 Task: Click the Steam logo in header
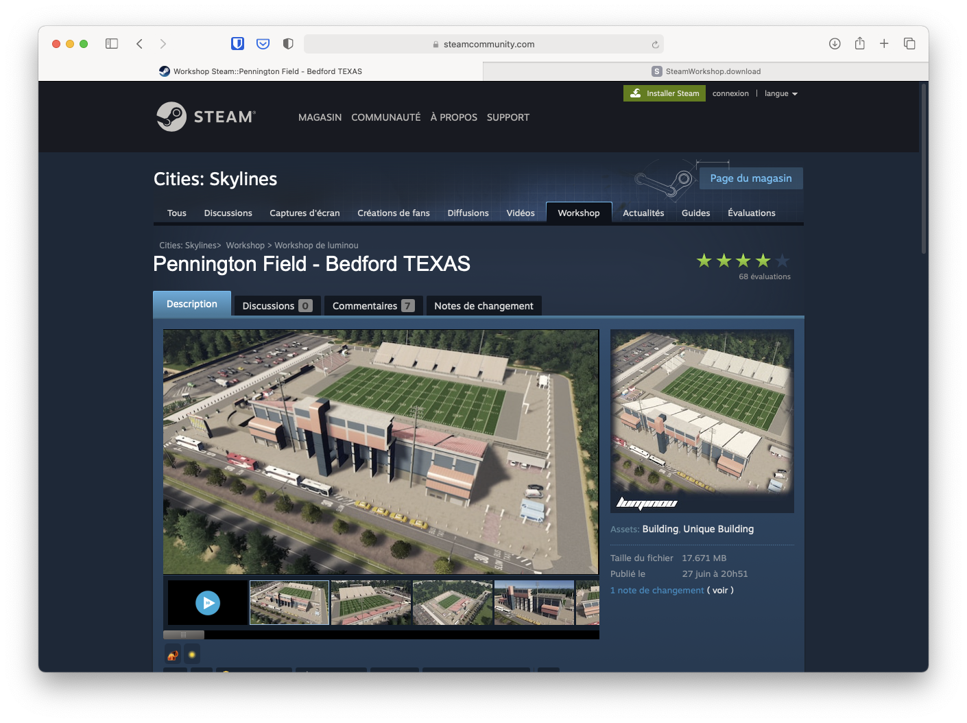click(206, 117)
